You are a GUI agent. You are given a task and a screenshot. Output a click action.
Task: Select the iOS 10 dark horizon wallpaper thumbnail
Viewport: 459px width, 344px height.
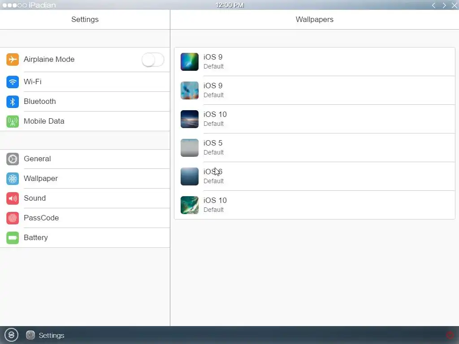[190, 119]
